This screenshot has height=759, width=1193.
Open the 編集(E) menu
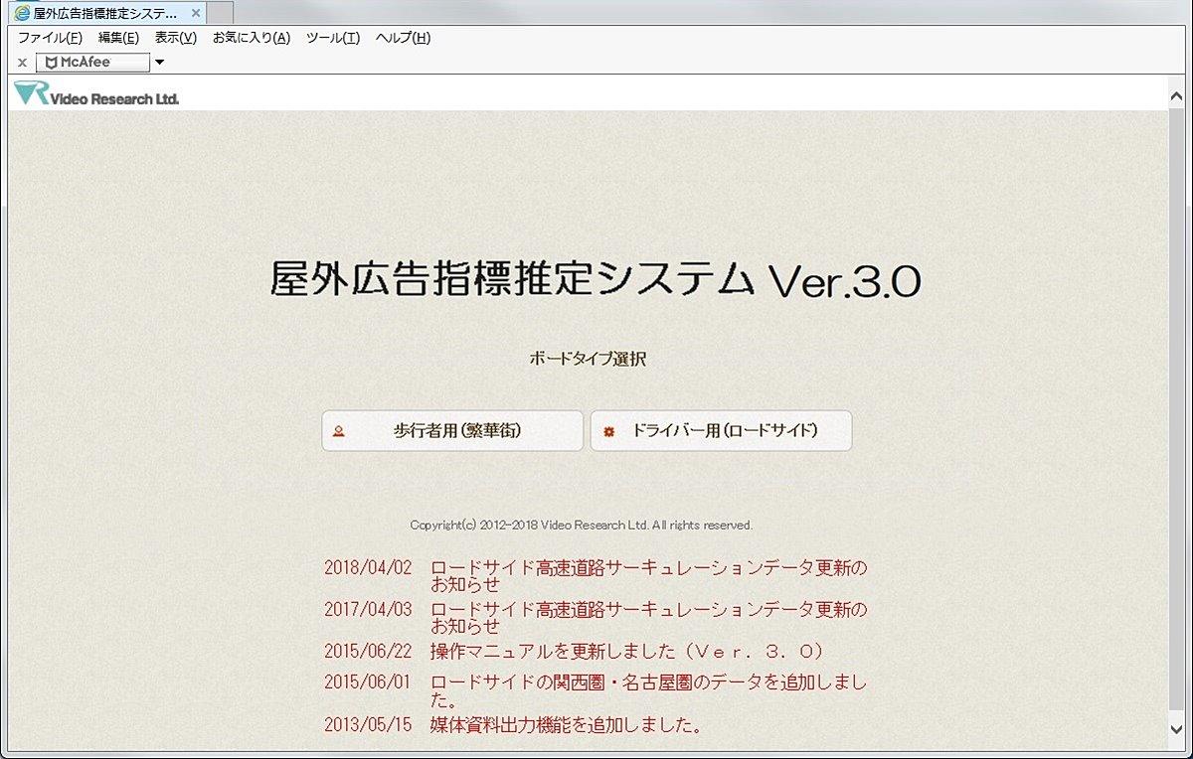118,38
